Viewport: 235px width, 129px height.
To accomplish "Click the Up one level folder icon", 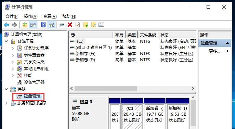I will coord(25,25).
